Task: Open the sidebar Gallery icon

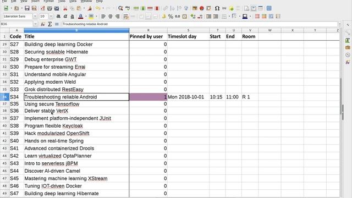Action: [348, 48]
